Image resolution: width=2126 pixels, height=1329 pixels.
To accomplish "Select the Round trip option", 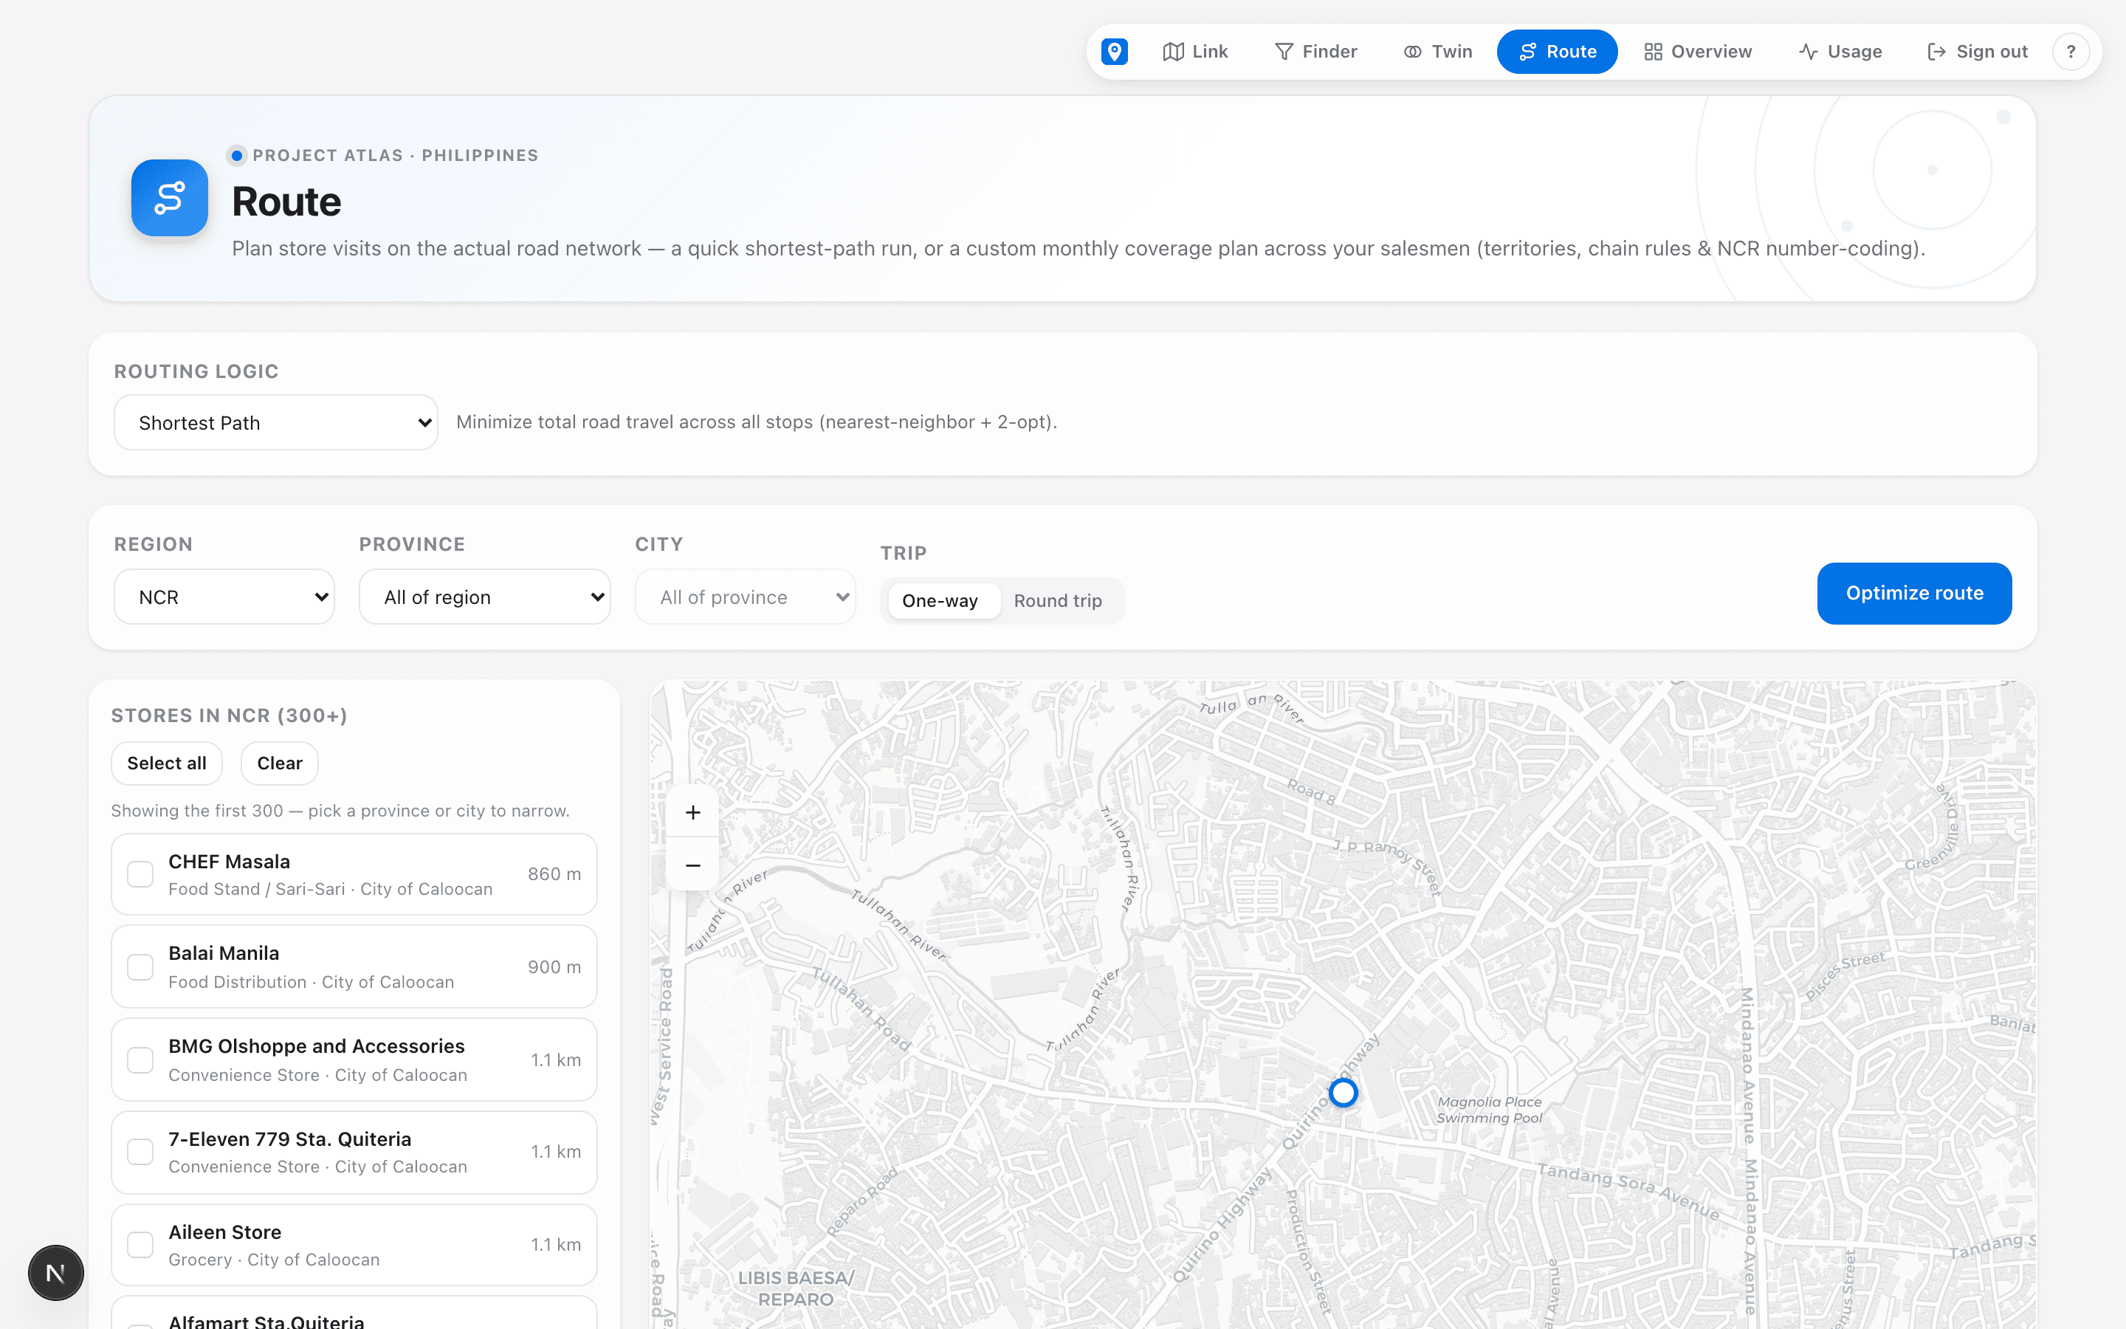I will [1058, 601].
